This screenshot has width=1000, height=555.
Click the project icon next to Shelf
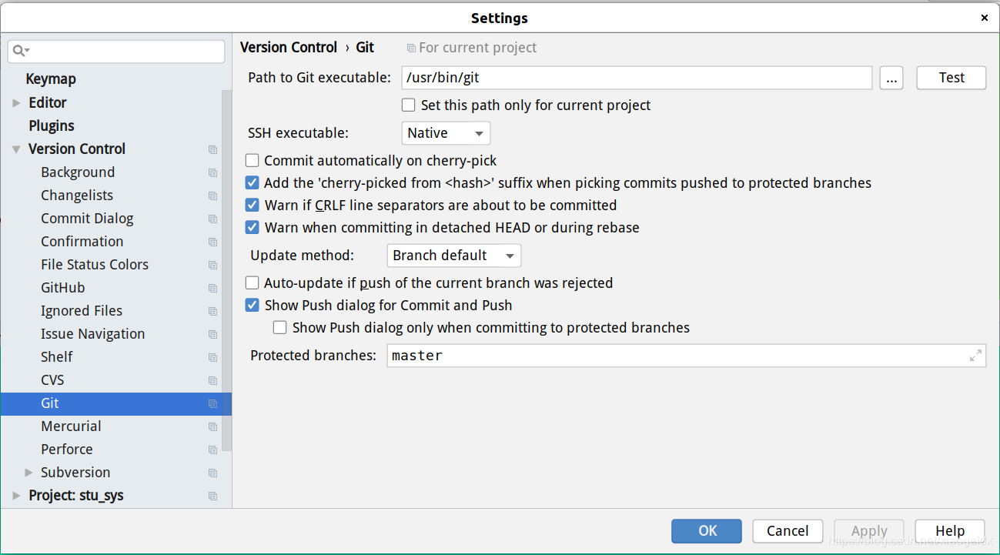pyautogui.click(x=213, y=357)
